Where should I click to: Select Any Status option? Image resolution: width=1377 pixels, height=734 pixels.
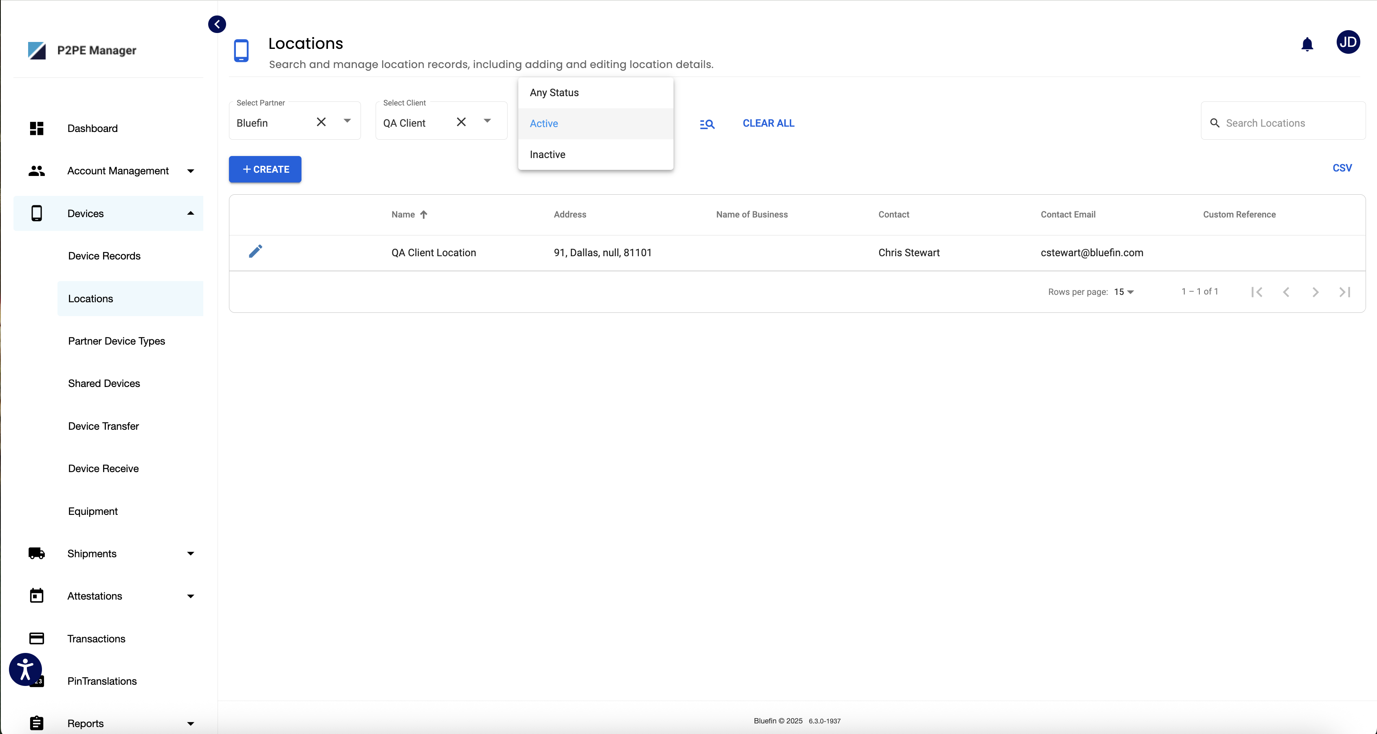(x=554, y=92)
